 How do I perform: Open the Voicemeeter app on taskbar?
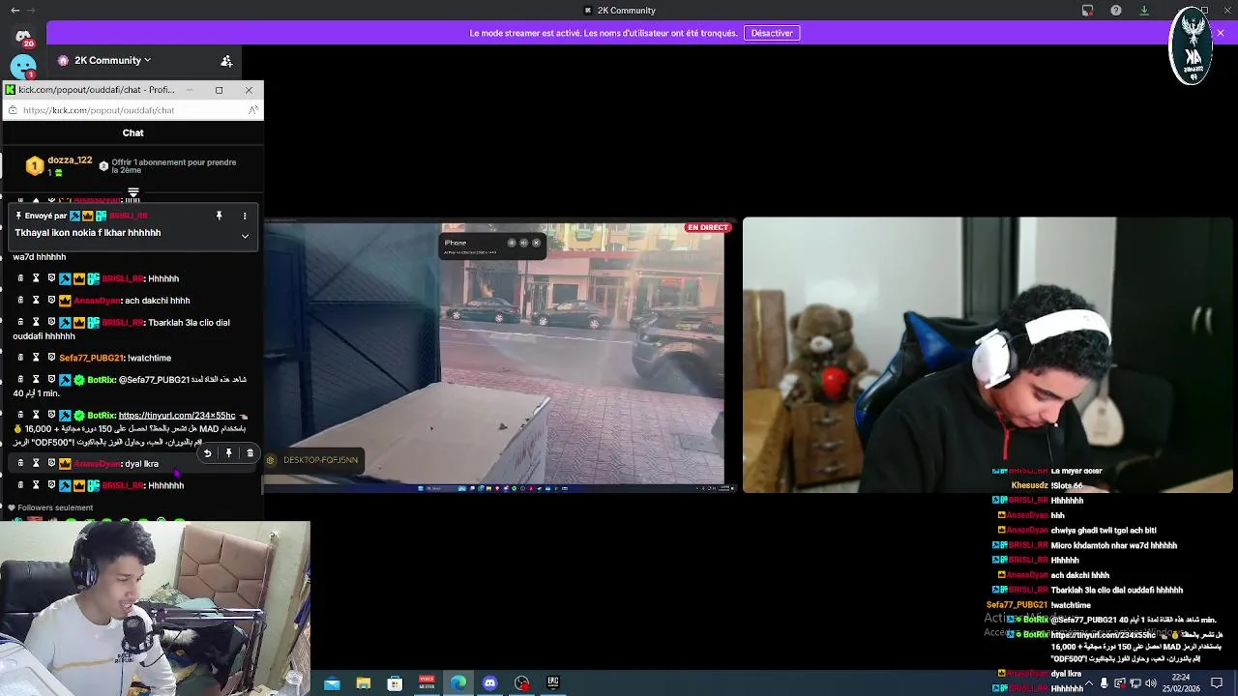click(427, 683)
